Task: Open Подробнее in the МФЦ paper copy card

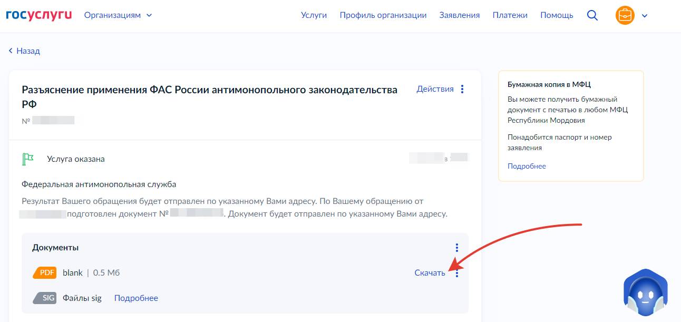Action: click(527, 166)
